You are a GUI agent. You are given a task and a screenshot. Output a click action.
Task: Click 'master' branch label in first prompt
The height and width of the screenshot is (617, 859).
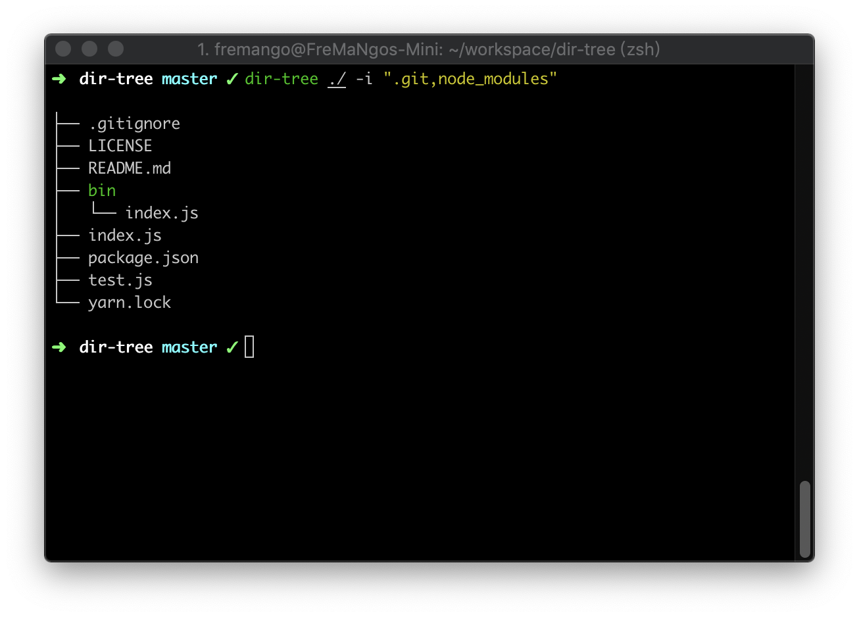pyautogui.click(x=189, y=79)
